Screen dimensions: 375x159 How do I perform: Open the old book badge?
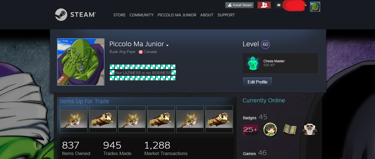290,129
